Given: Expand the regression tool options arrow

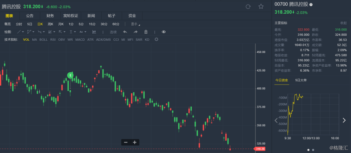Looking at the screenshot, I should (x=54, y=32).
